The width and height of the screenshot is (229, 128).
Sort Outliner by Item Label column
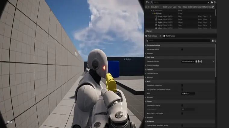point(155,7)
